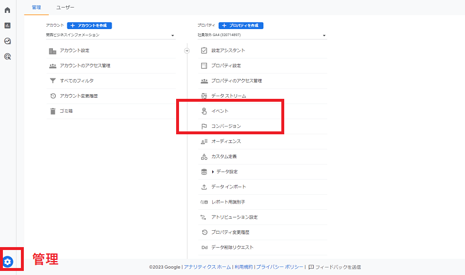
Task: Click the コンバージョン flag icon
Action: [x=204, y=126]
